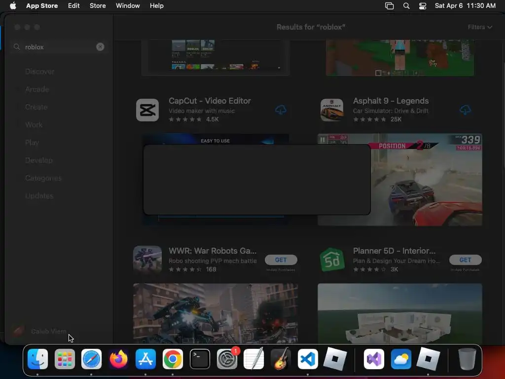505x379 pixels.
Task: Go to Create in sidebar
Action: 36,107
